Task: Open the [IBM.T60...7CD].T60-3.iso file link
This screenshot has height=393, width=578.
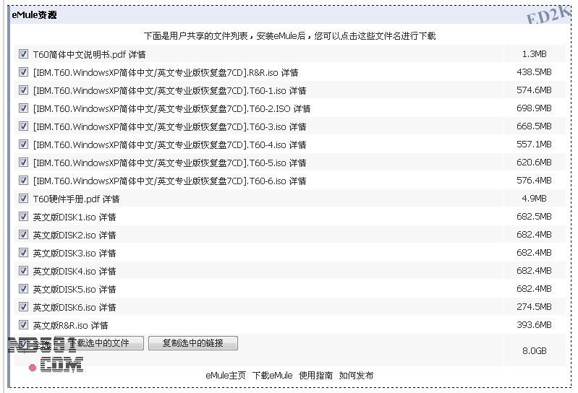Action: point(159,126)
